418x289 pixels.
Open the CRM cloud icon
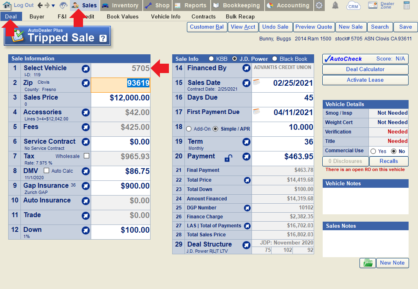[x=353, y=5]
